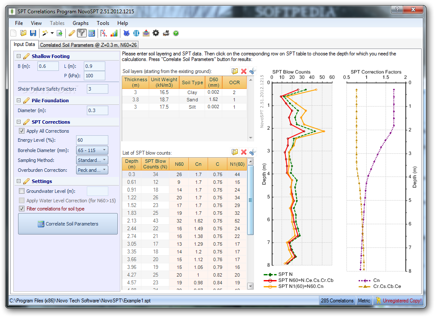Image resolution: width=435 pixels, height=317 pixels.
Task: Click SPT list scrollbar up arrow
Action: [x=251, y=162]
